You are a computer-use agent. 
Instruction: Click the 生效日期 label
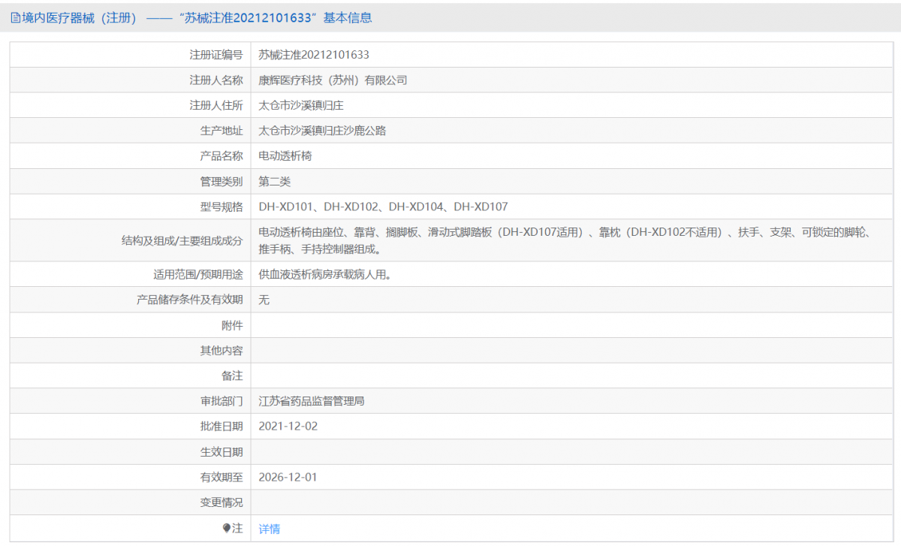[x=221, y=451]
